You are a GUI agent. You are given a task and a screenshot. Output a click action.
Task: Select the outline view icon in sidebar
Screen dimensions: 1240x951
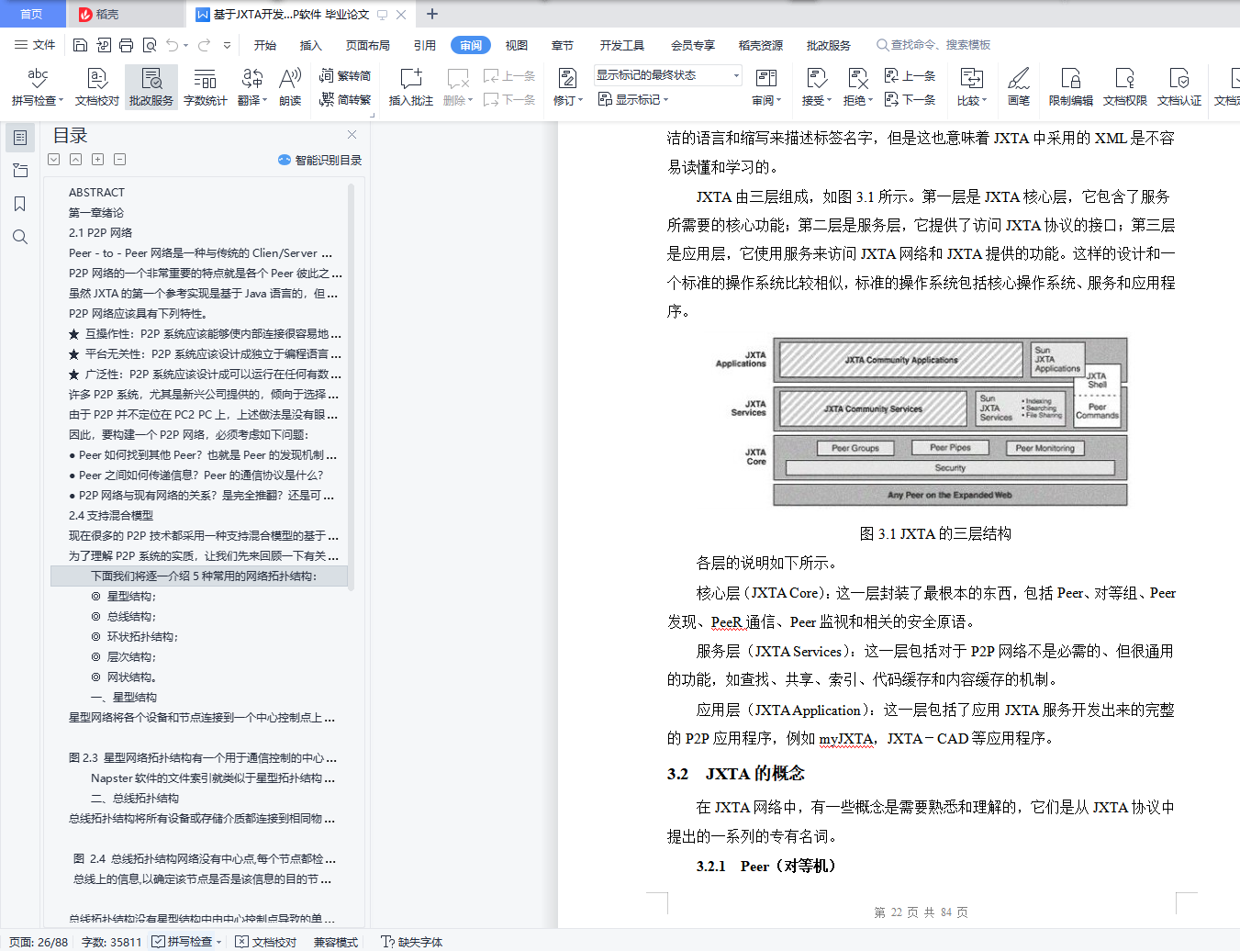tap(20, 138)
